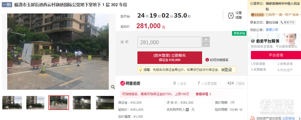Increase bid with the plus button

pos(206,39)
